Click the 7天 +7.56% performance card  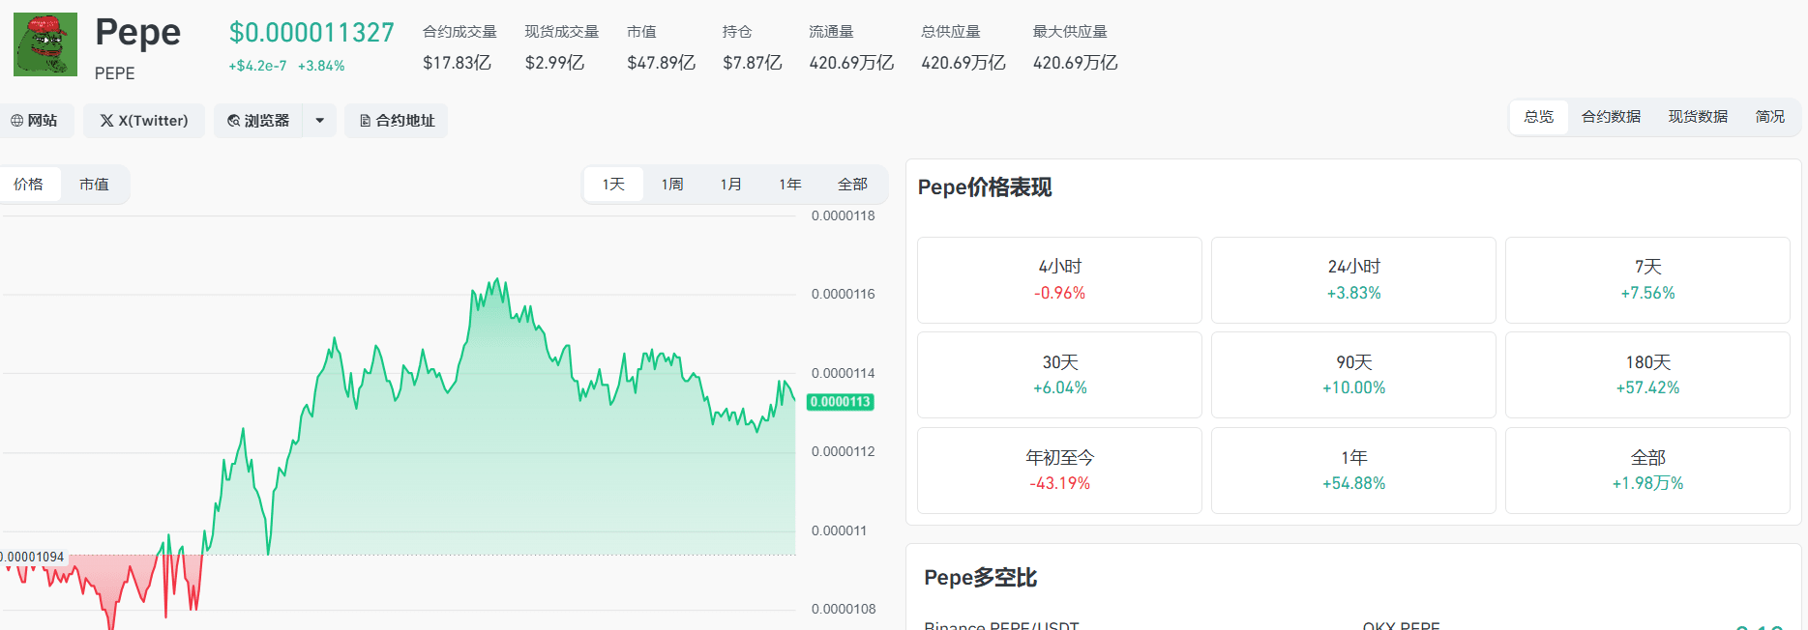point(1647,280)
